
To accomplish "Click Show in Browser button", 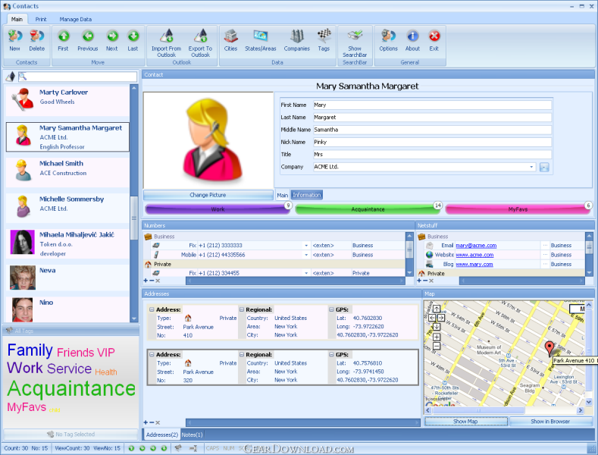I will 550,422.
